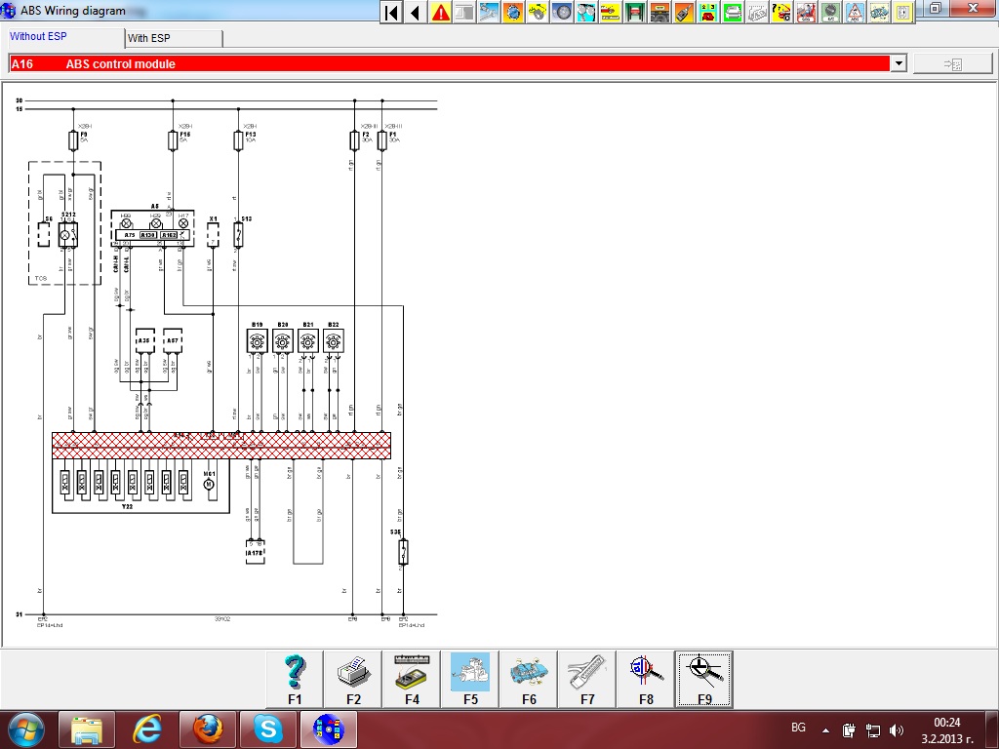999x749 pixels.
Task: Click the A16 ABS control module field
Action: [449, 64]
